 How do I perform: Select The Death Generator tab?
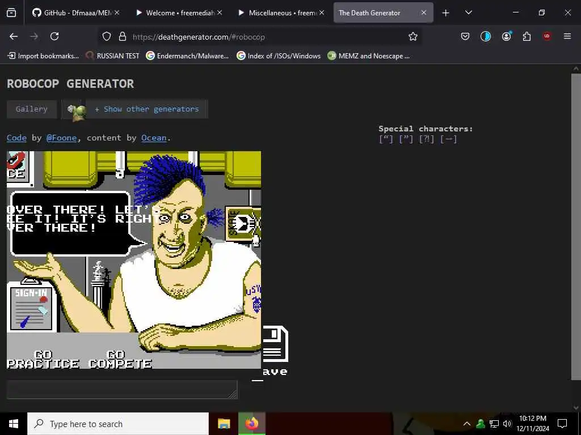point(383,12)
